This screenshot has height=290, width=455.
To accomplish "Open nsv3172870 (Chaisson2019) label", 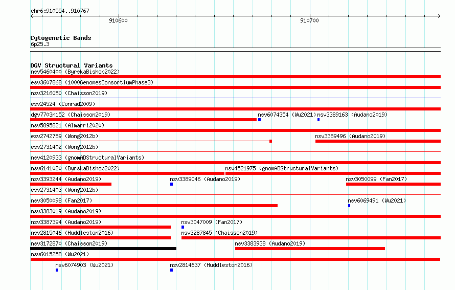I will pyautogui.click(x=69, y=243).
